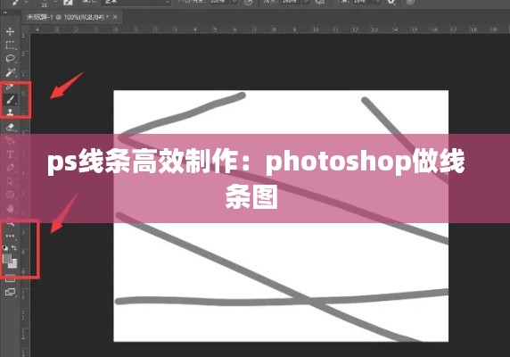This screenshot has width=510, height=357.
Task: Select the Move tool
Action: 10,31
